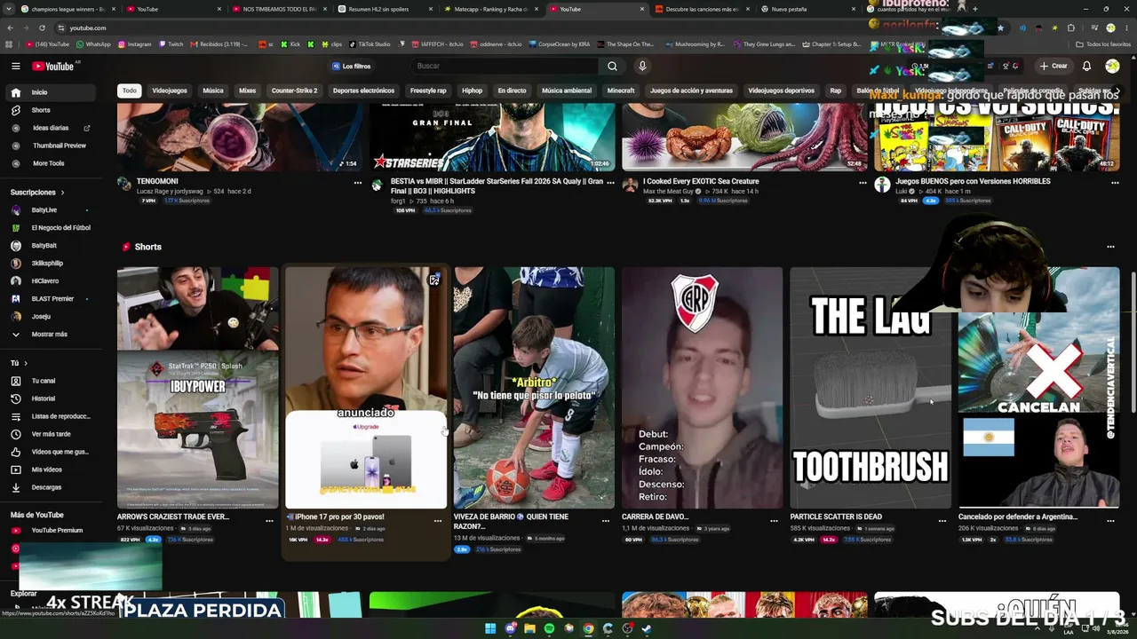Expand Mostrar más subscriptions
This screenshot has width=1137, height=639.
pyautogui.click(x=49, y=335)
